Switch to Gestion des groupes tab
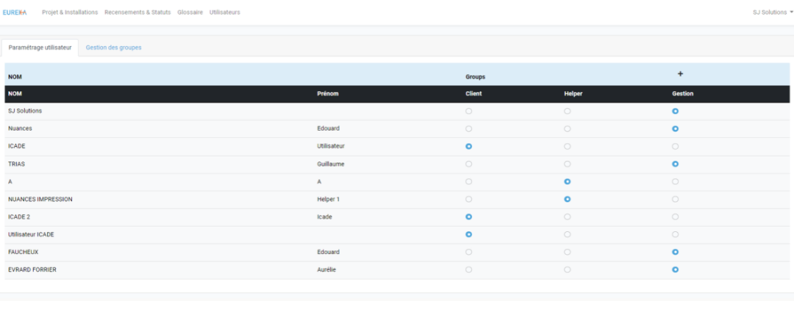 (113, 48)
